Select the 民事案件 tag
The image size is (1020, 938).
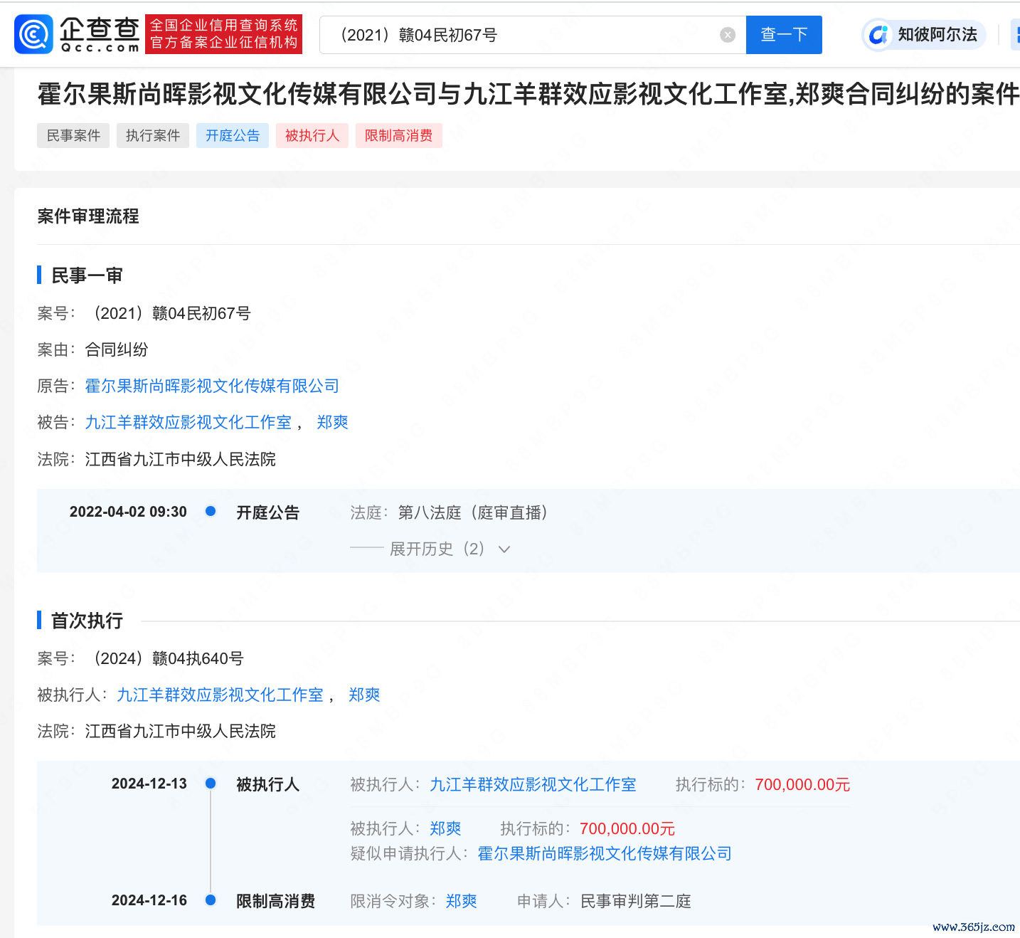[x=73, y=135]
